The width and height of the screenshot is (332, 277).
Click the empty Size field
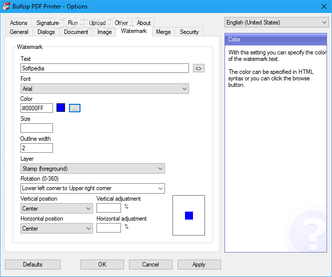pyautogui.click(x=36, y=128)
